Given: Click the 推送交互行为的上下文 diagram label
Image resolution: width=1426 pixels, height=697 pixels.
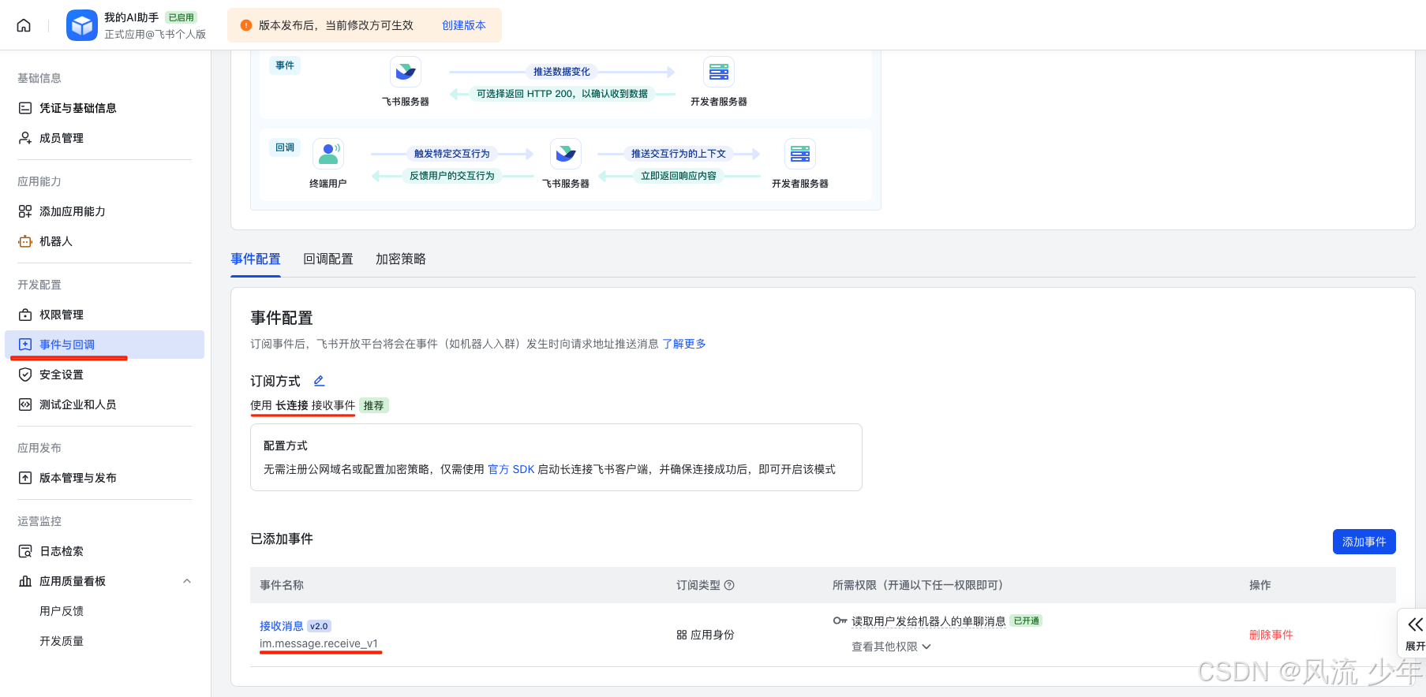Looking at the screenshot, I should [x=679, y=154].
